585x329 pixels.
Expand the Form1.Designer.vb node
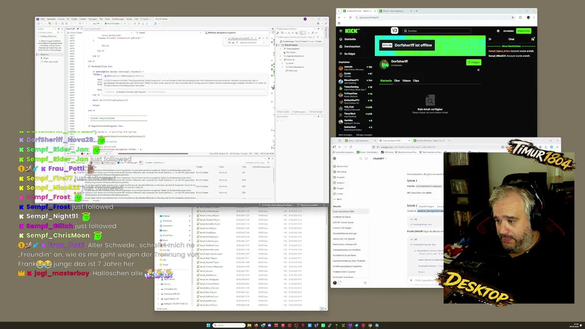click(x=282, y=67)
